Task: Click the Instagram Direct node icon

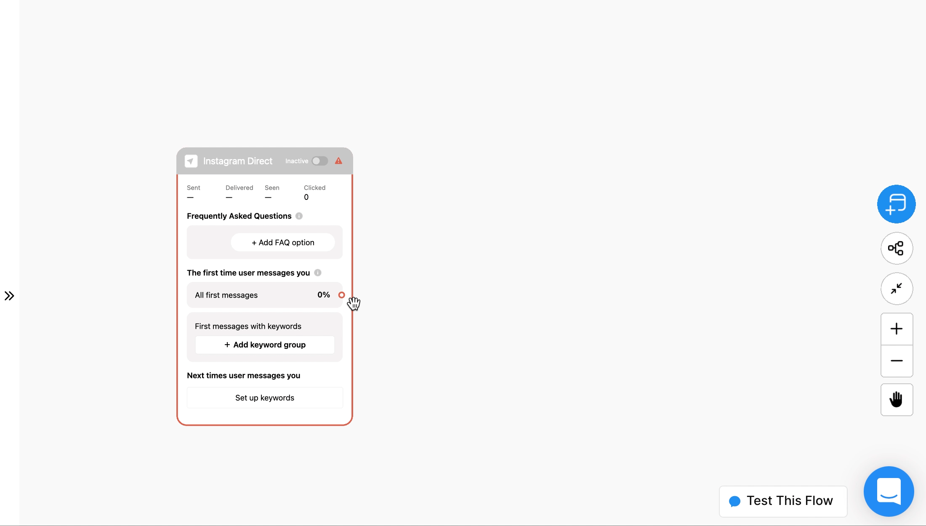Action: (x=192, y=160)
